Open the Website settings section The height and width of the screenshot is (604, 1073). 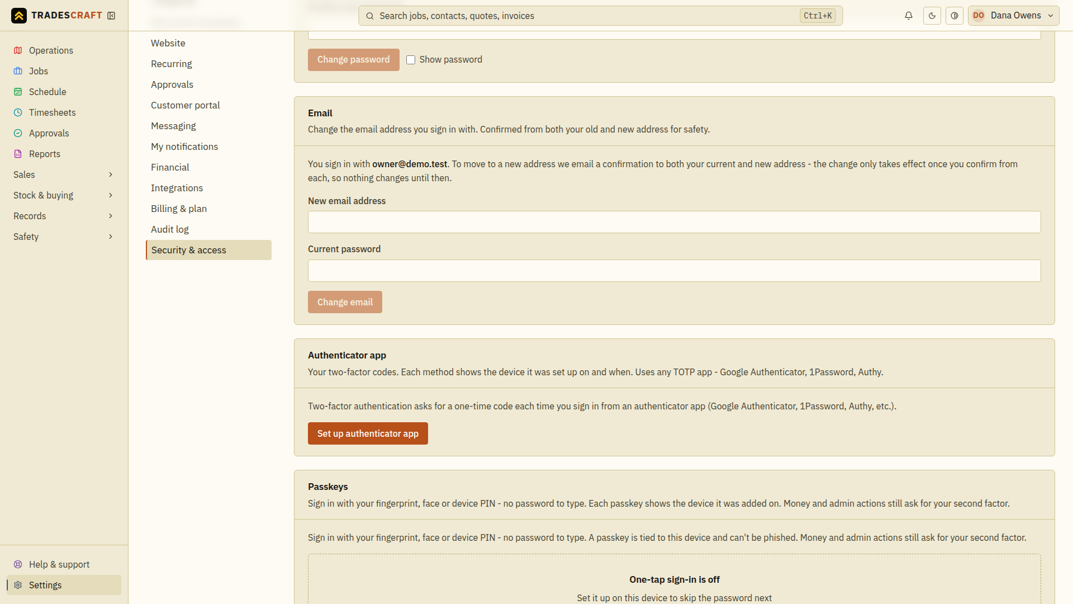coord(208,43)
